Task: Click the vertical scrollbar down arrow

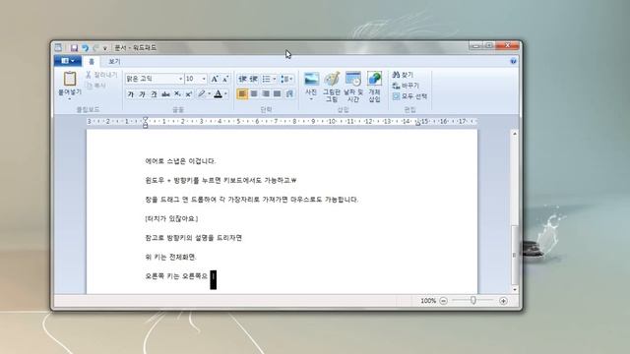Action: pyautogui.click(x=515, y=289)
